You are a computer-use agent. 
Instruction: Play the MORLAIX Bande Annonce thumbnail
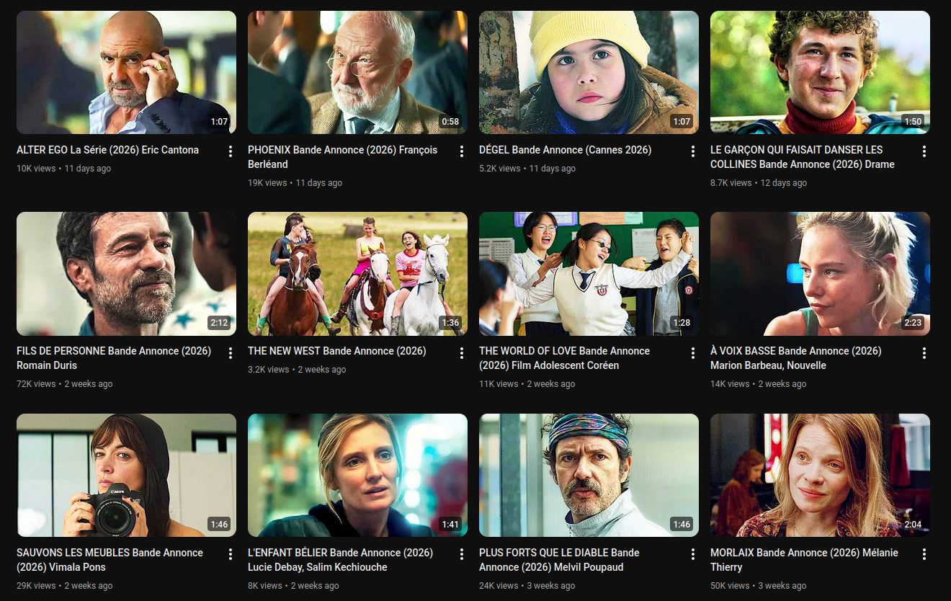click(x=820, y=475)
